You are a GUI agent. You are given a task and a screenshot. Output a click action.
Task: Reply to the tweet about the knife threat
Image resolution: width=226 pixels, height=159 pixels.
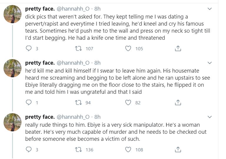29,48
